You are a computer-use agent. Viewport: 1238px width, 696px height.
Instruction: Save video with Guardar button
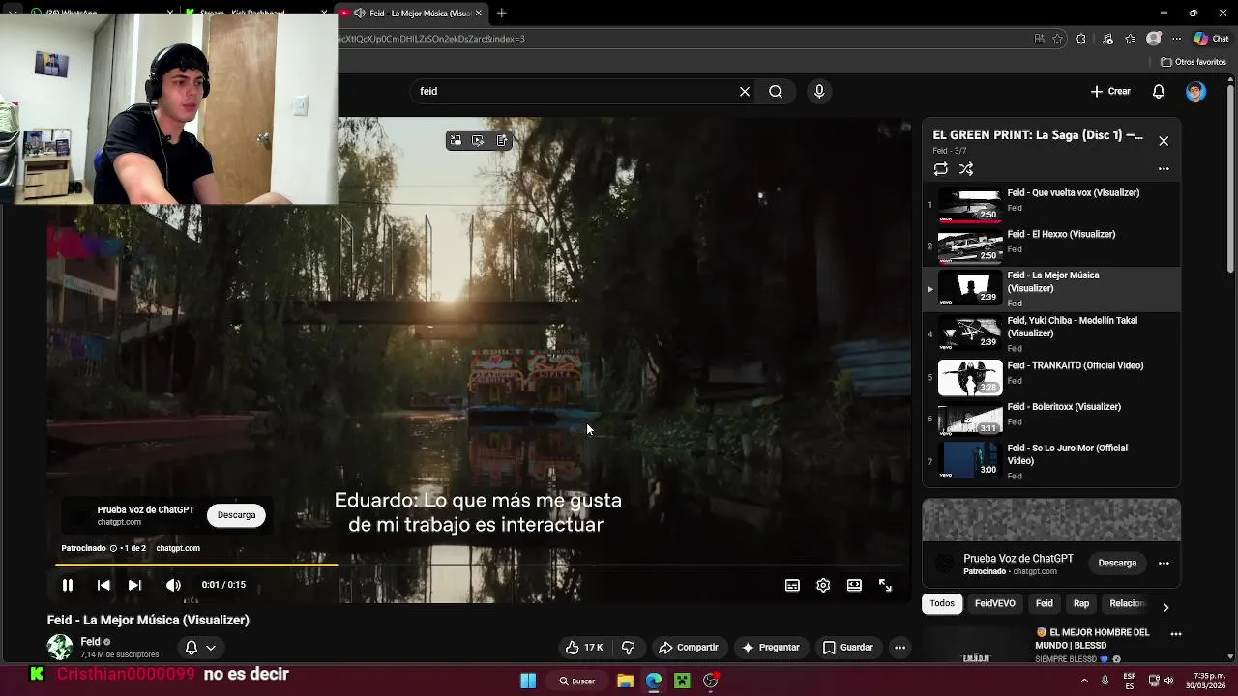tap(847, 648)
